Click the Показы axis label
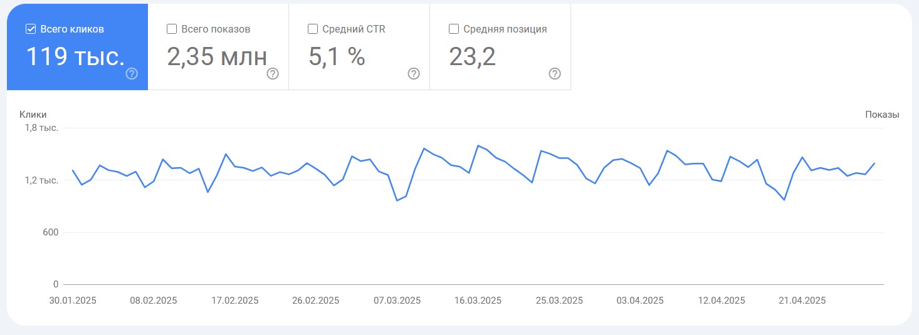The image size is (919, 335). tap(882, 115)
